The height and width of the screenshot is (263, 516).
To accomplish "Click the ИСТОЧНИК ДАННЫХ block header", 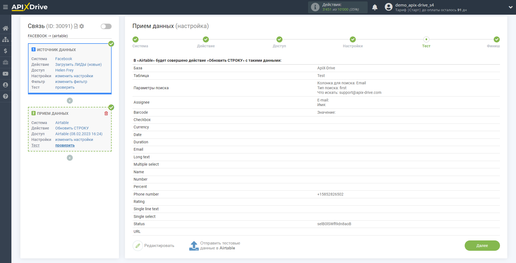I will pos(56,50).
